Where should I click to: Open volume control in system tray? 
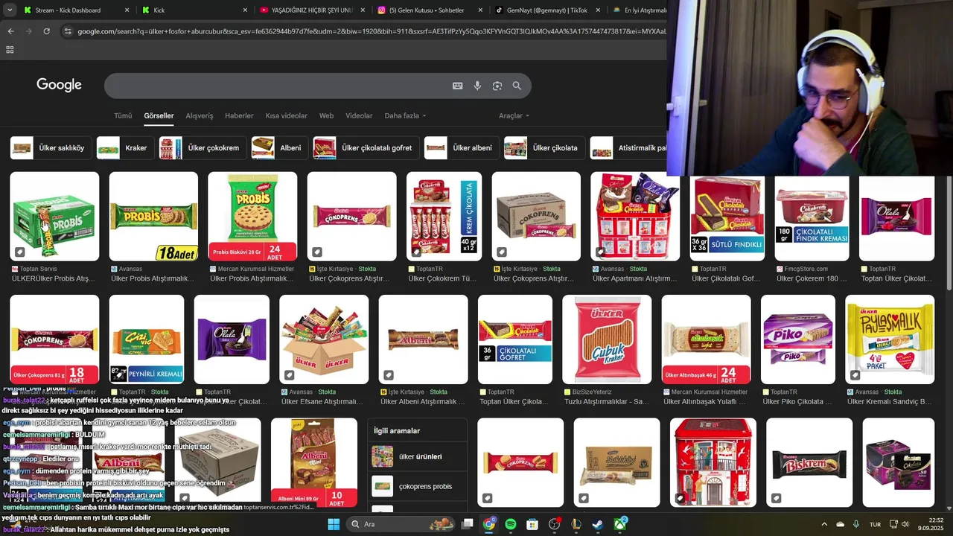point(905,524)
